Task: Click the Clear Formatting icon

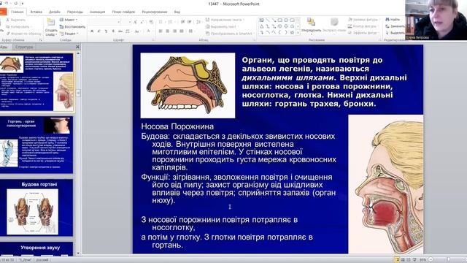Action: tap(151, 22)
